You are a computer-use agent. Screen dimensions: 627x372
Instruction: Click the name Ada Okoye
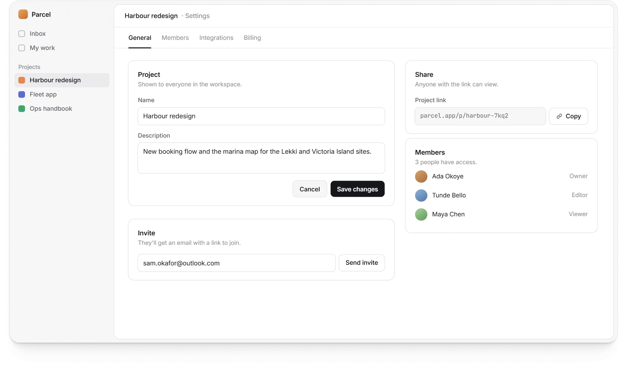pyautogui.click(x=448, y=176)
